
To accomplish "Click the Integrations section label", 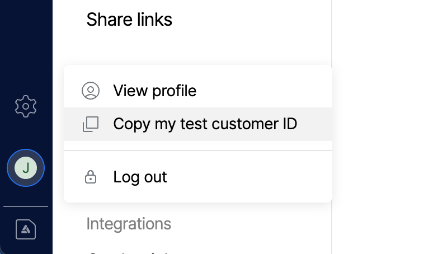I will tap(129, 224).
